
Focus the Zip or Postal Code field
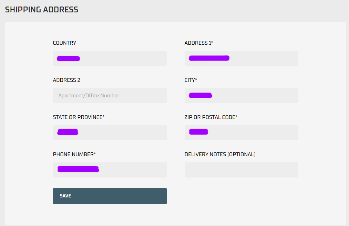241,133
